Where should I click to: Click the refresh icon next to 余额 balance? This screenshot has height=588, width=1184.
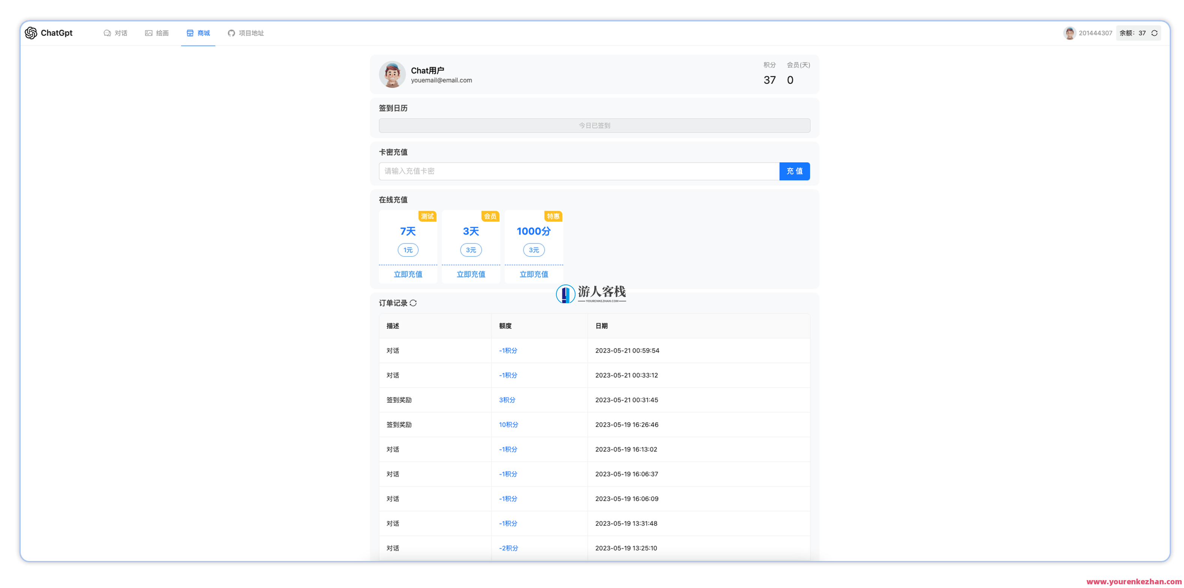coord(1154,33)
